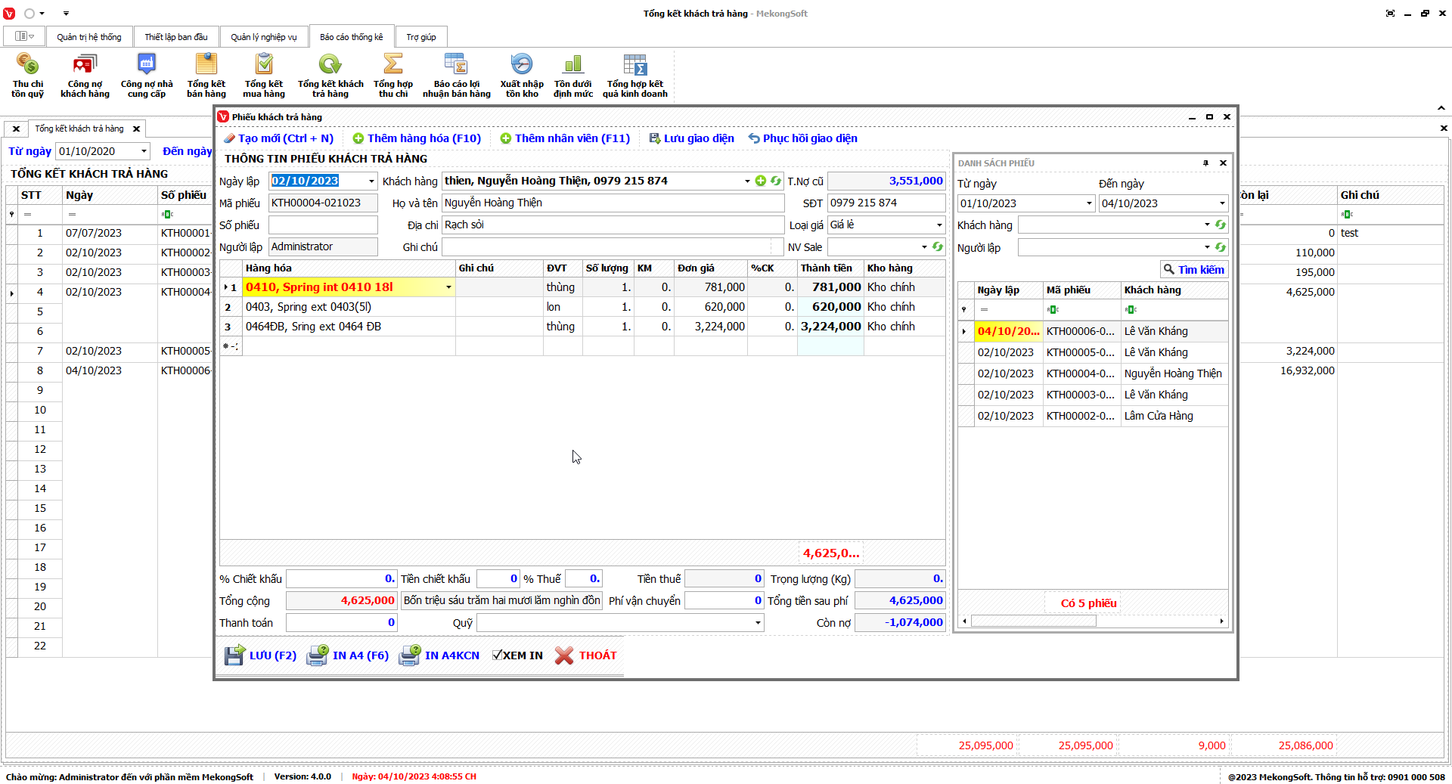Expand Ngày lập date dropdown
1452x784 pixels.
[x=371, y=181]
